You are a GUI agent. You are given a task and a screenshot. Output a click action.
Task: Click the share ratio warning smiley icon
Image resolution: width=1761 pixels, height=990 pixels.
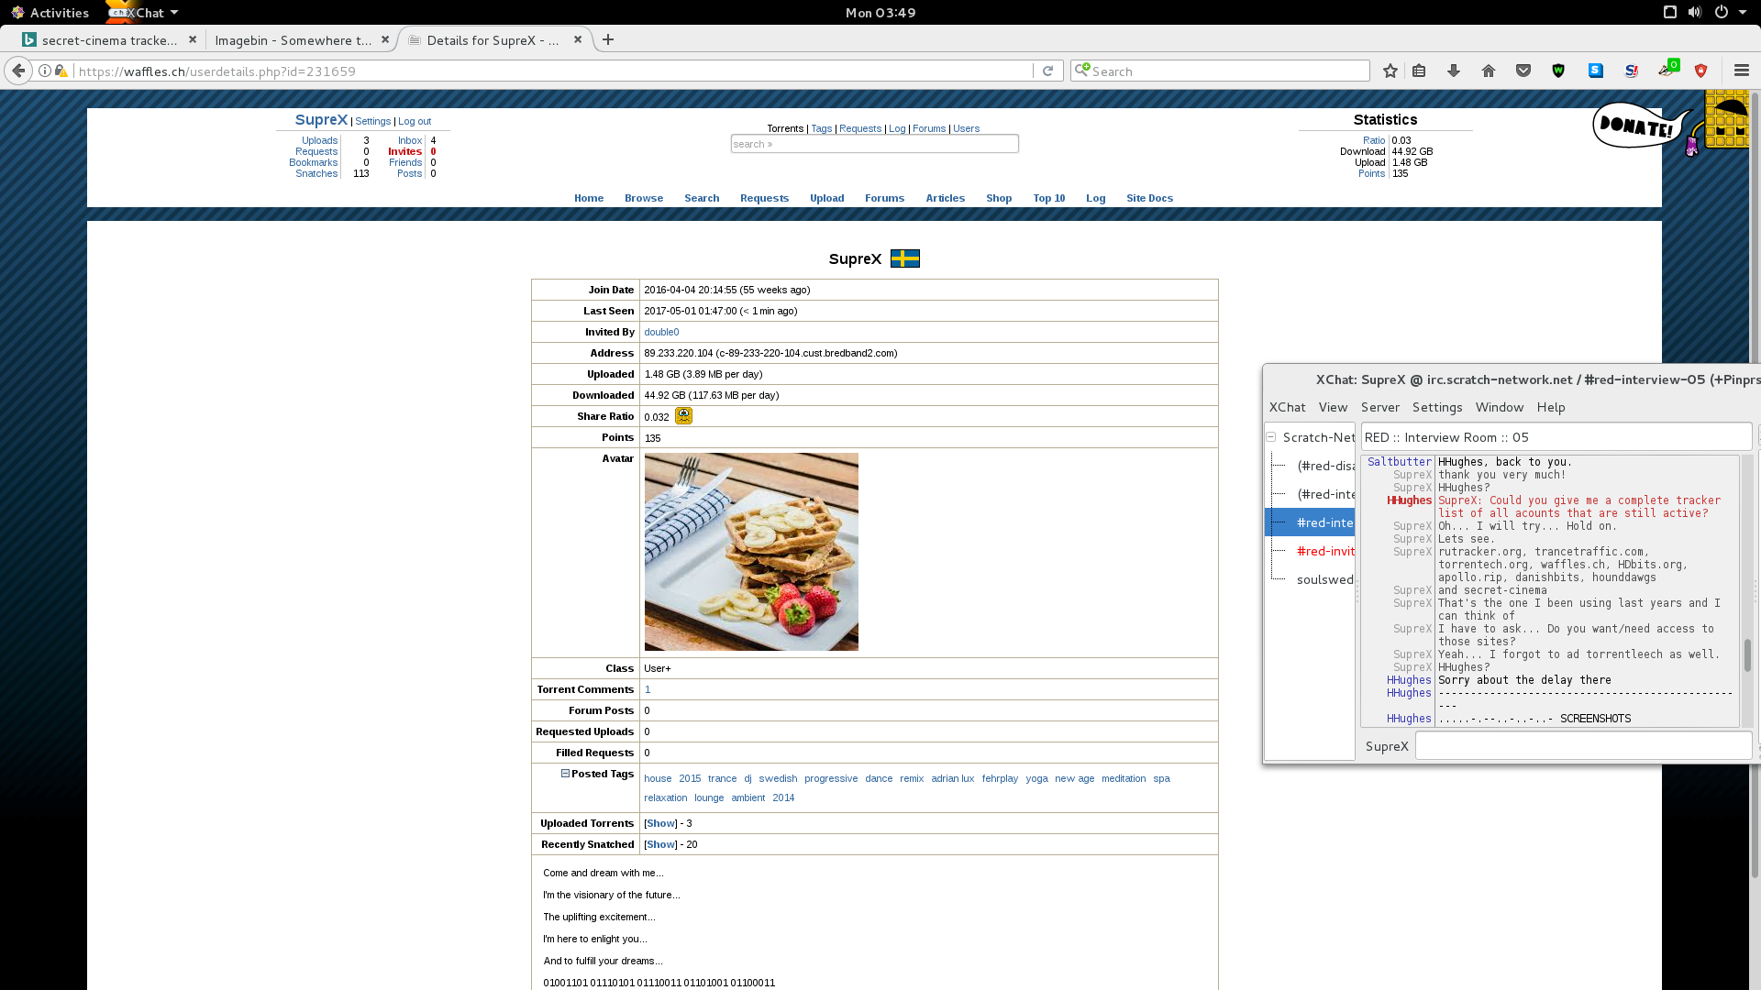coord(683,416)
